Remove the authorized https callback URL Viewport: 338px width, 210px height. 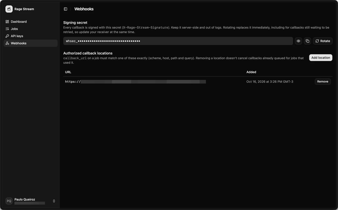(x=323, y=82)
